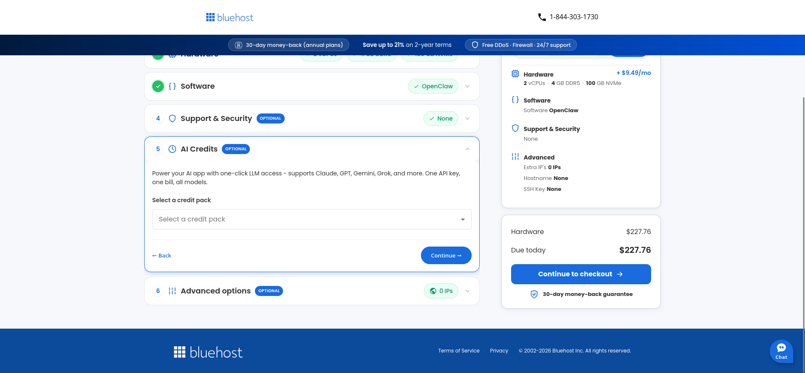This screenshot has height=373, width=805.
Task: Click step number 4 circle
Action: [x=158, y=118]
